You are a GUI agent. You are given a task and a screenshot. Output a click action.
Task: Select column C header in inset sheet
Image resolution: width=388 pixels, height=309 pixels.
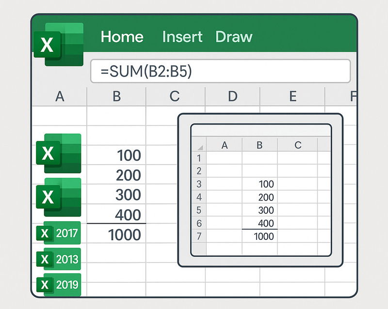click(298, 145)
